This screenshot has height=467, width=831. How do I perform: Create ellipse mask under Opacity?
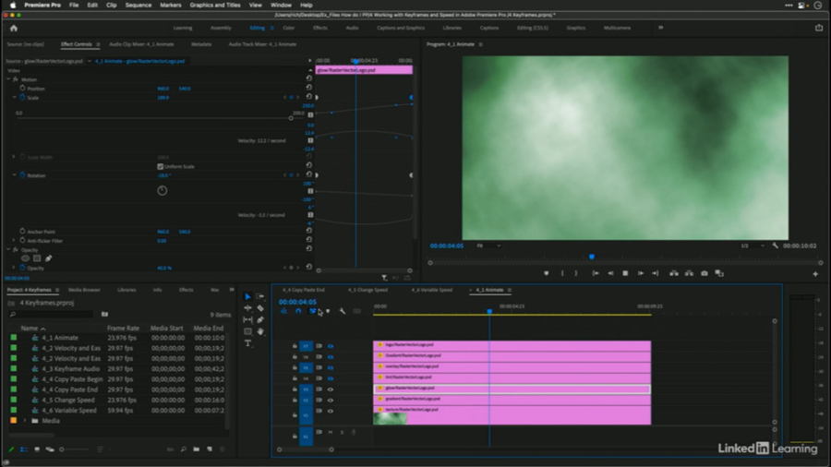25,258
